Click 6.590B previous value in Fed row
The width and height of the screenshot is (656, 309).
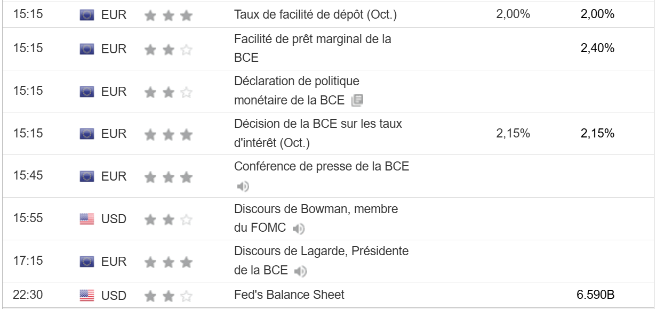(x=596, y=294)
